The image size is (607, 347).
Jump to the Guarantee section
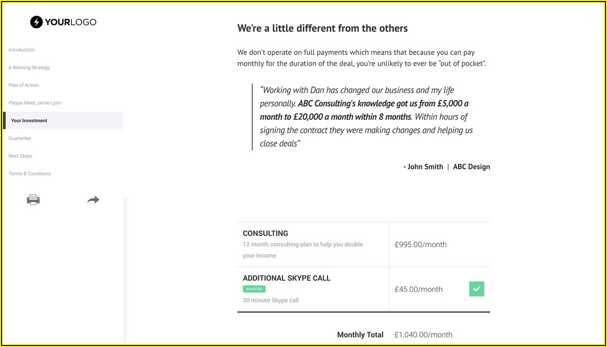click(20, 138)
